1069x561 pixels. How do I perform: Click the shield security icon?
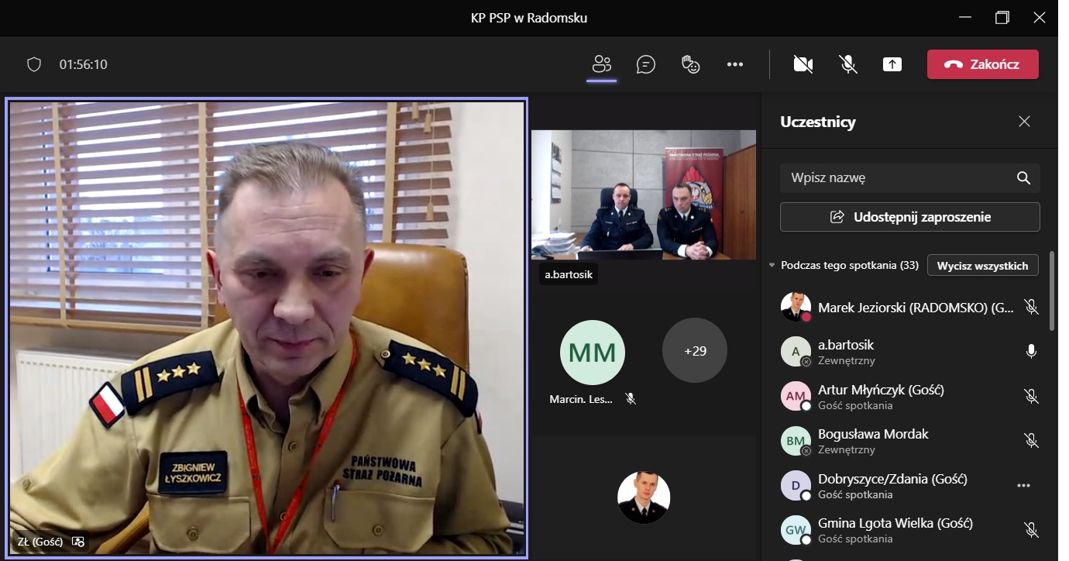[x=34, y=64]
